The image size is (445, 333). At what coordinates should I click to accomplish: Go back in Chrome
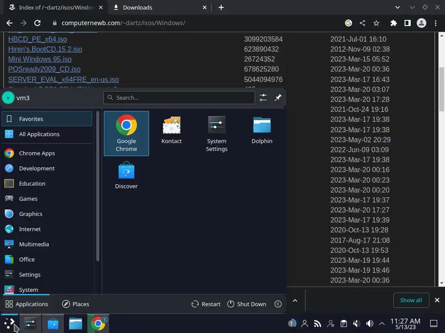[x=10, y=23]
